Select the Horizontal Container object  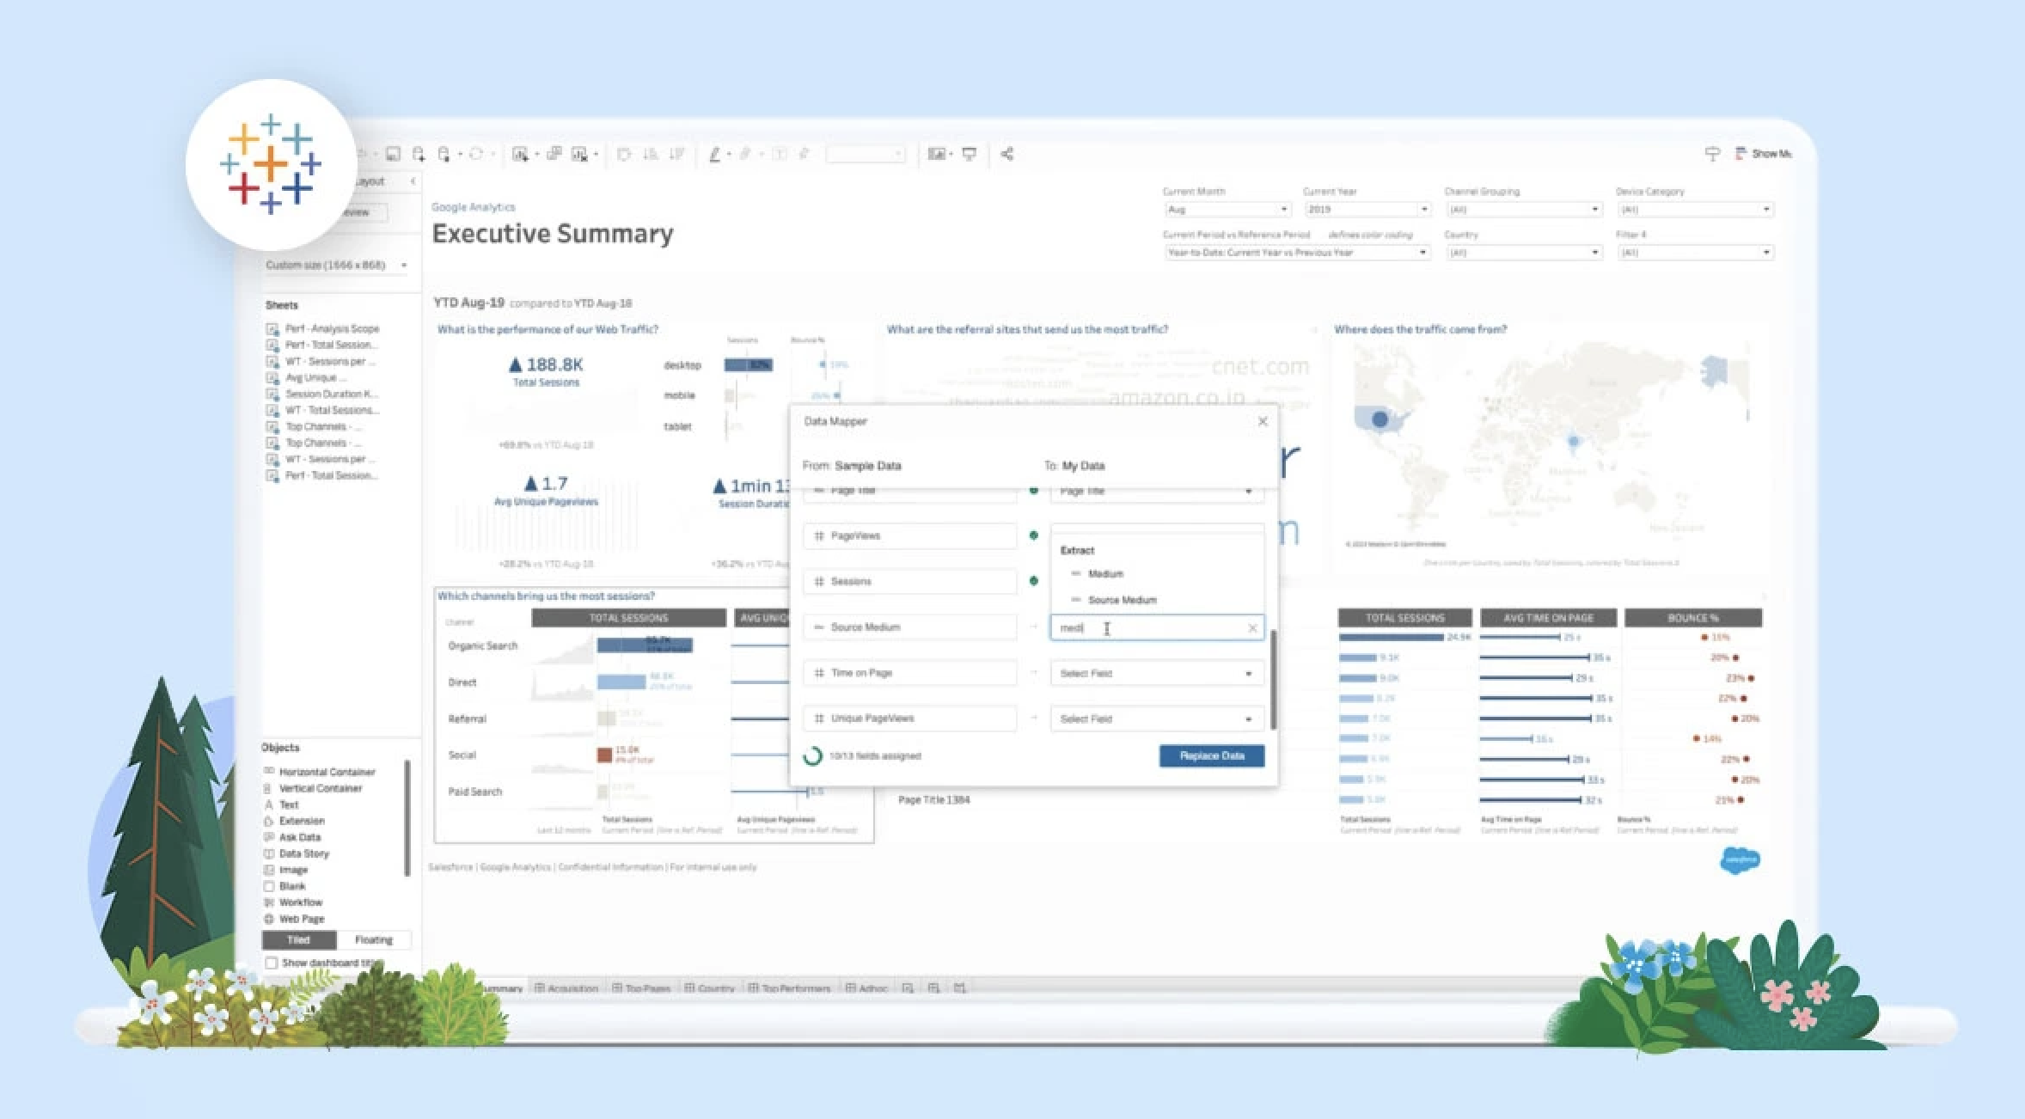point(319,772)
